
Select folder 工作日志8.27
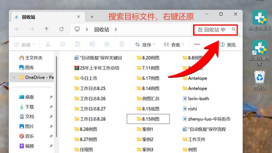click(x=90, y=109)
